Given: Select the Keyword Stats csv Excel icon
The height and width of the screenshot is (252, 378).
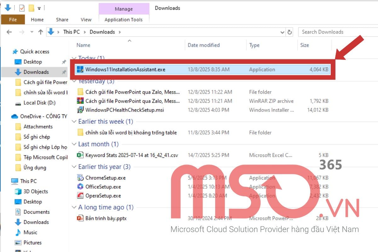Looking at the screenshot, I should click(x=80, y=155).
